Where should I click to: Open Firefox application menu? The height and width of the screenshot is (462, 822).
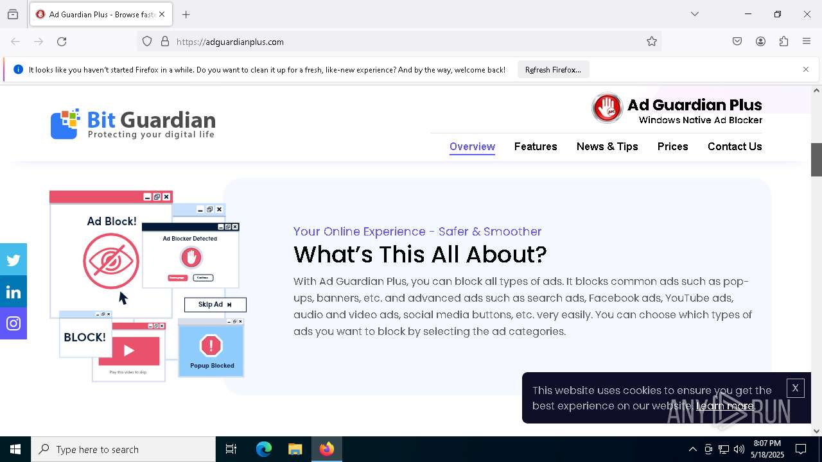(x=807, y=42)
